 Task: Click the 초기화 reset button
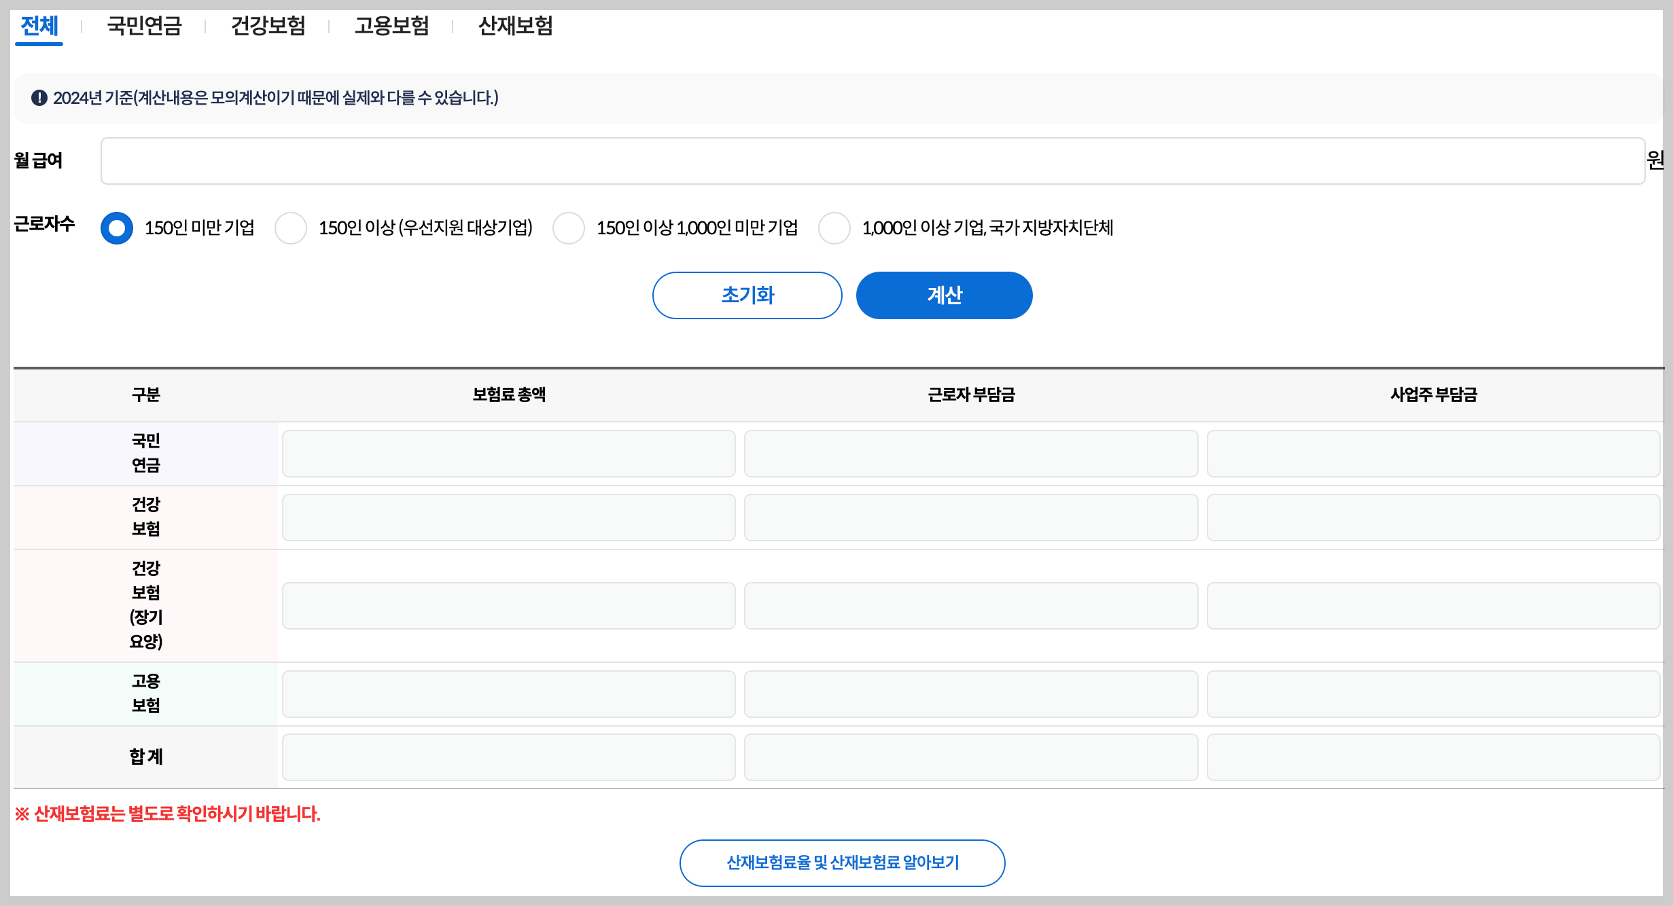point(747,295)
